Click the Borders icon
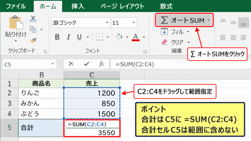Image resolution: width=251 pixels, height=141 pixels. coord(99,37)
